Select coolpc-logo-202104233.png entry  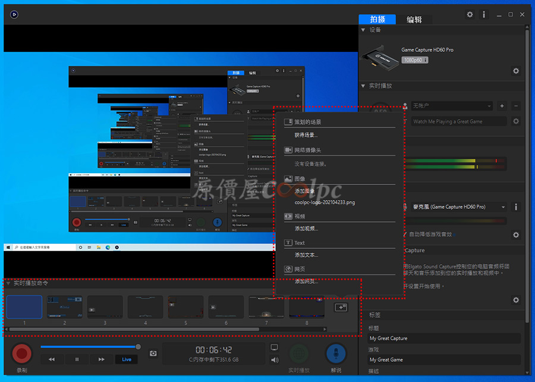click(x=325, y=202)
